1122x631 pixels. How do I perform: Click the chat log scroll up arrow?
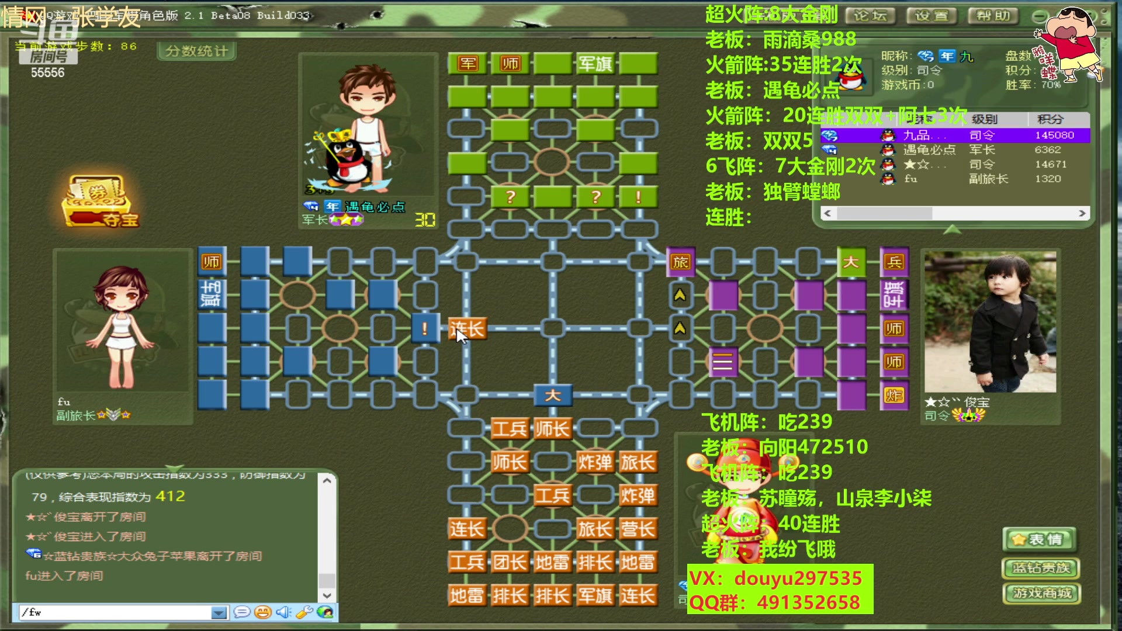tap(327, 480)
